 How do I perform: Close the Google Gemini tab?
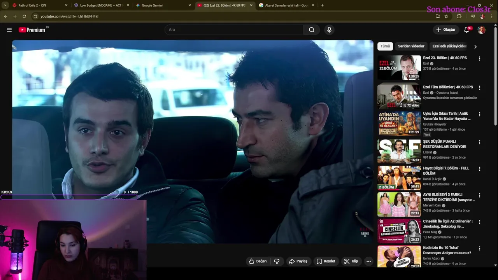(x=189, y=5)
